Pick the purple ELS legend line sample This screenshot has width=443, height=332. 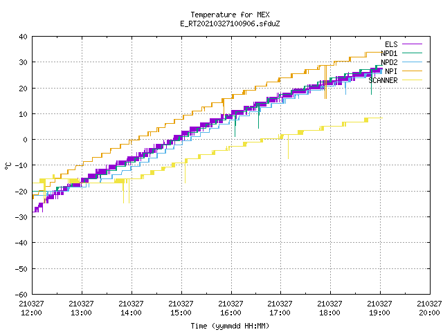click(x=413, y=44)
